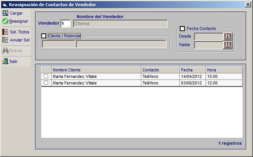Click the 03/08/2012 date cell
This screenshot has width=253, height=157.
pyautogui.click(x=192, y=83)
